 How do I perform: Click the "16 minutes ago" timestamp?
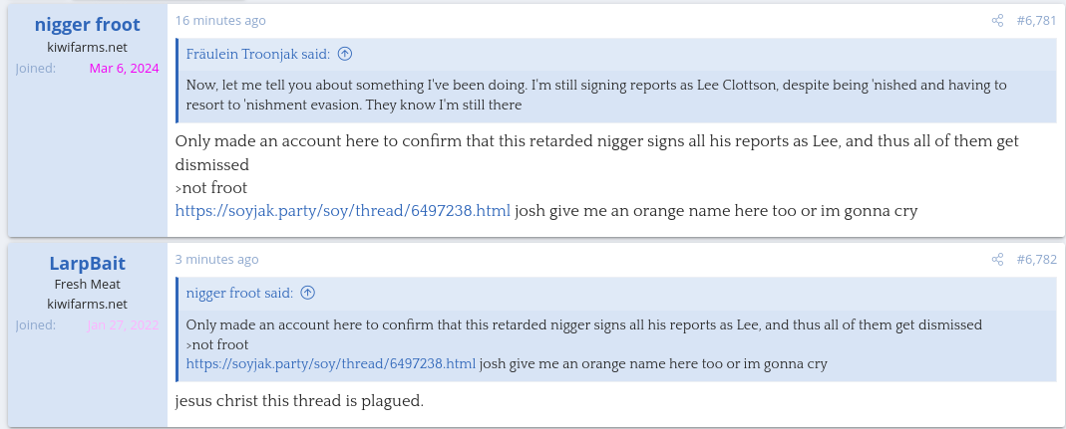[x=220, y=21]
